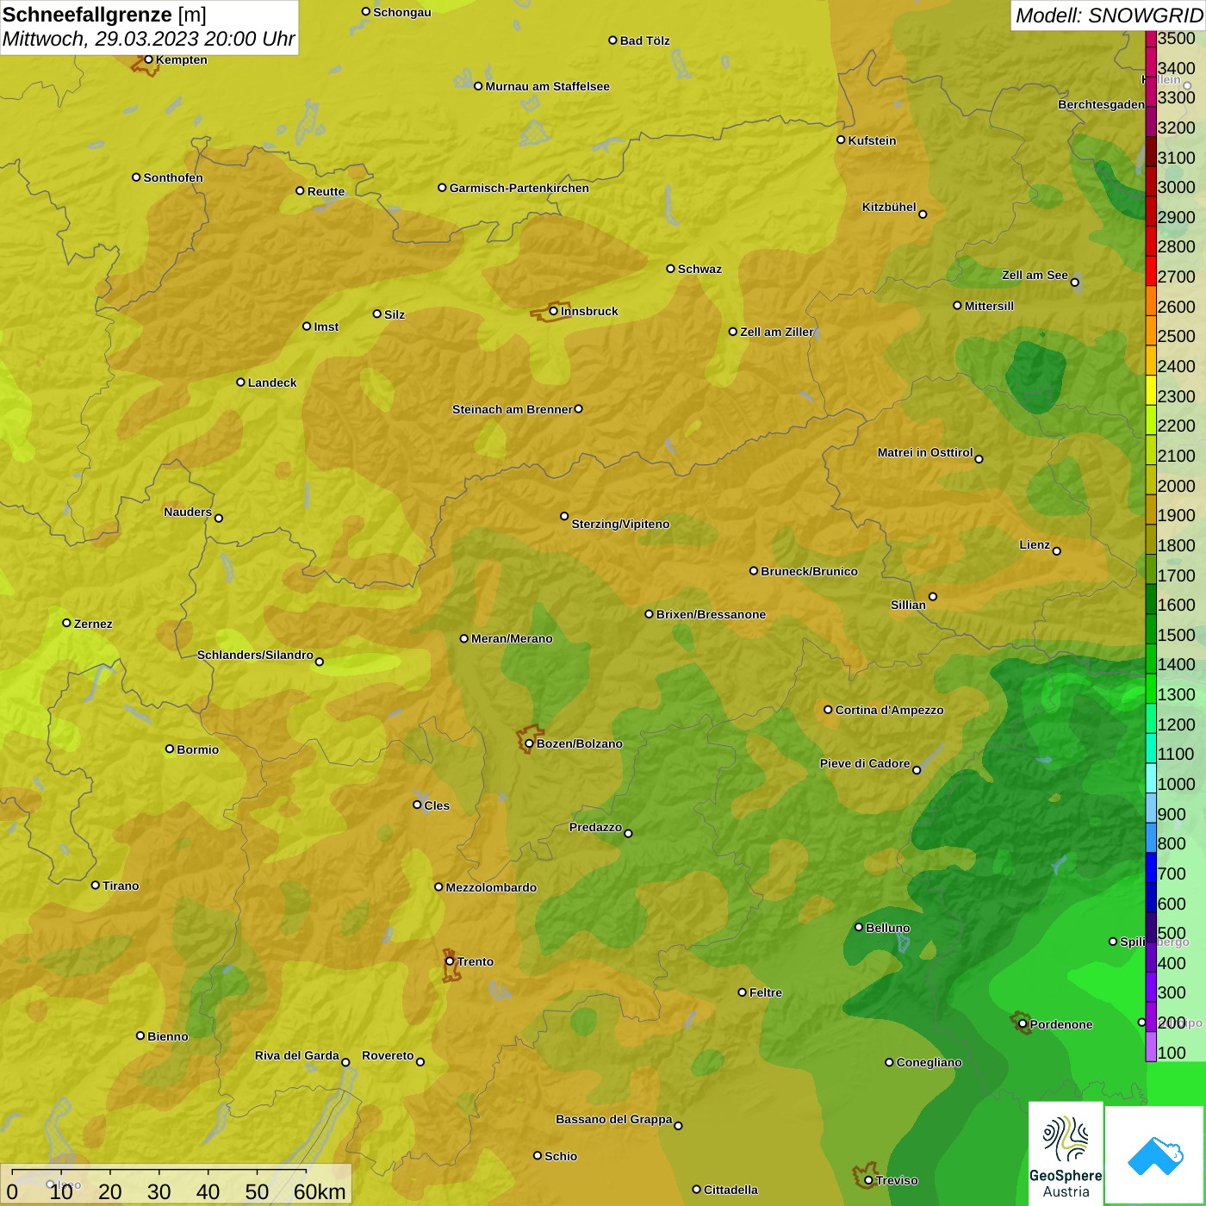Click the Pieve di Cadore label

(x=865, y=763)
